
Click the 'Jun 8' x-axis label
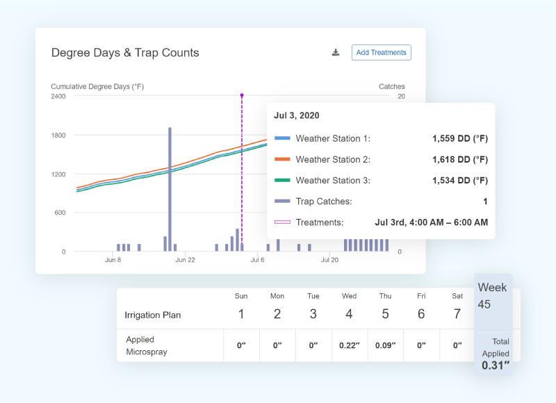coord(113,260)
